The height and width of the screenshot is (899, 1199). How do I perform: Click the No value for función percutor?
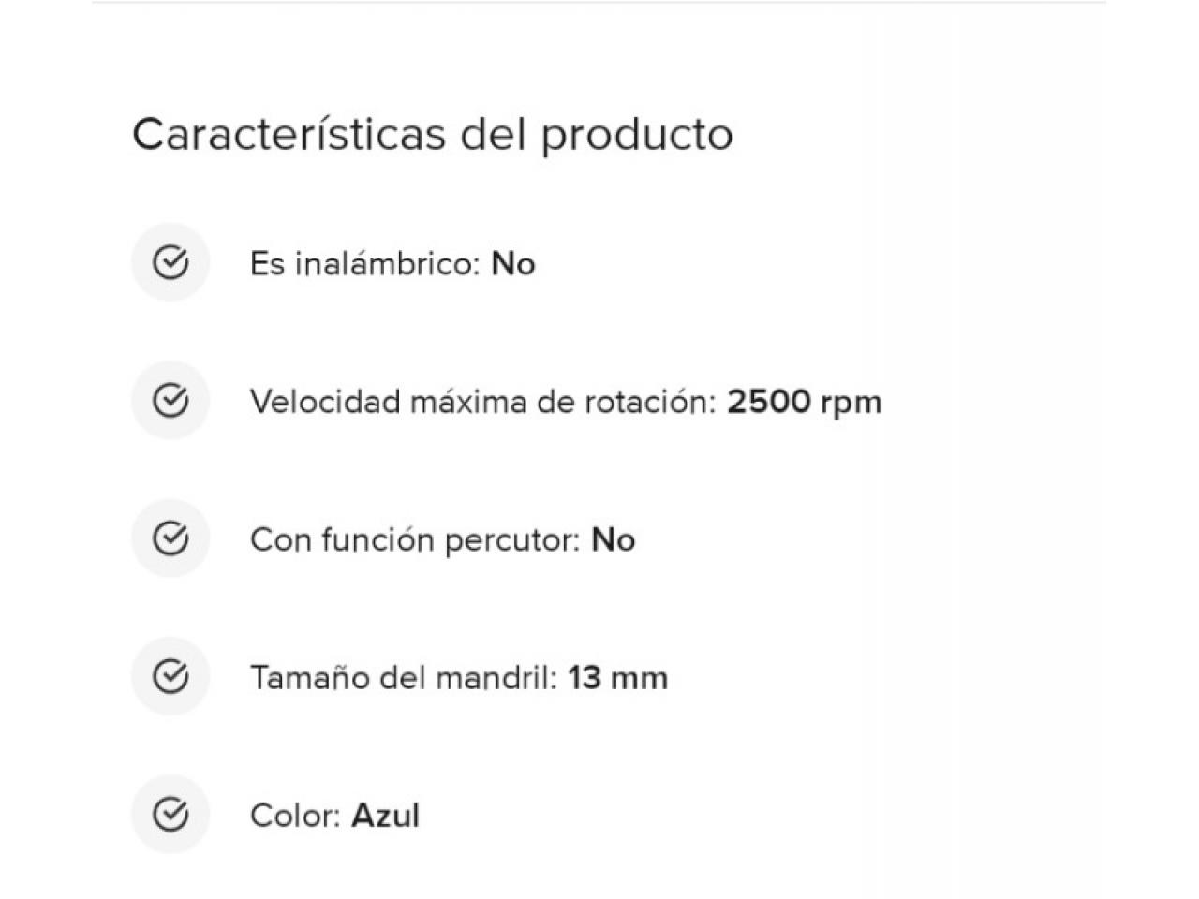614,540
